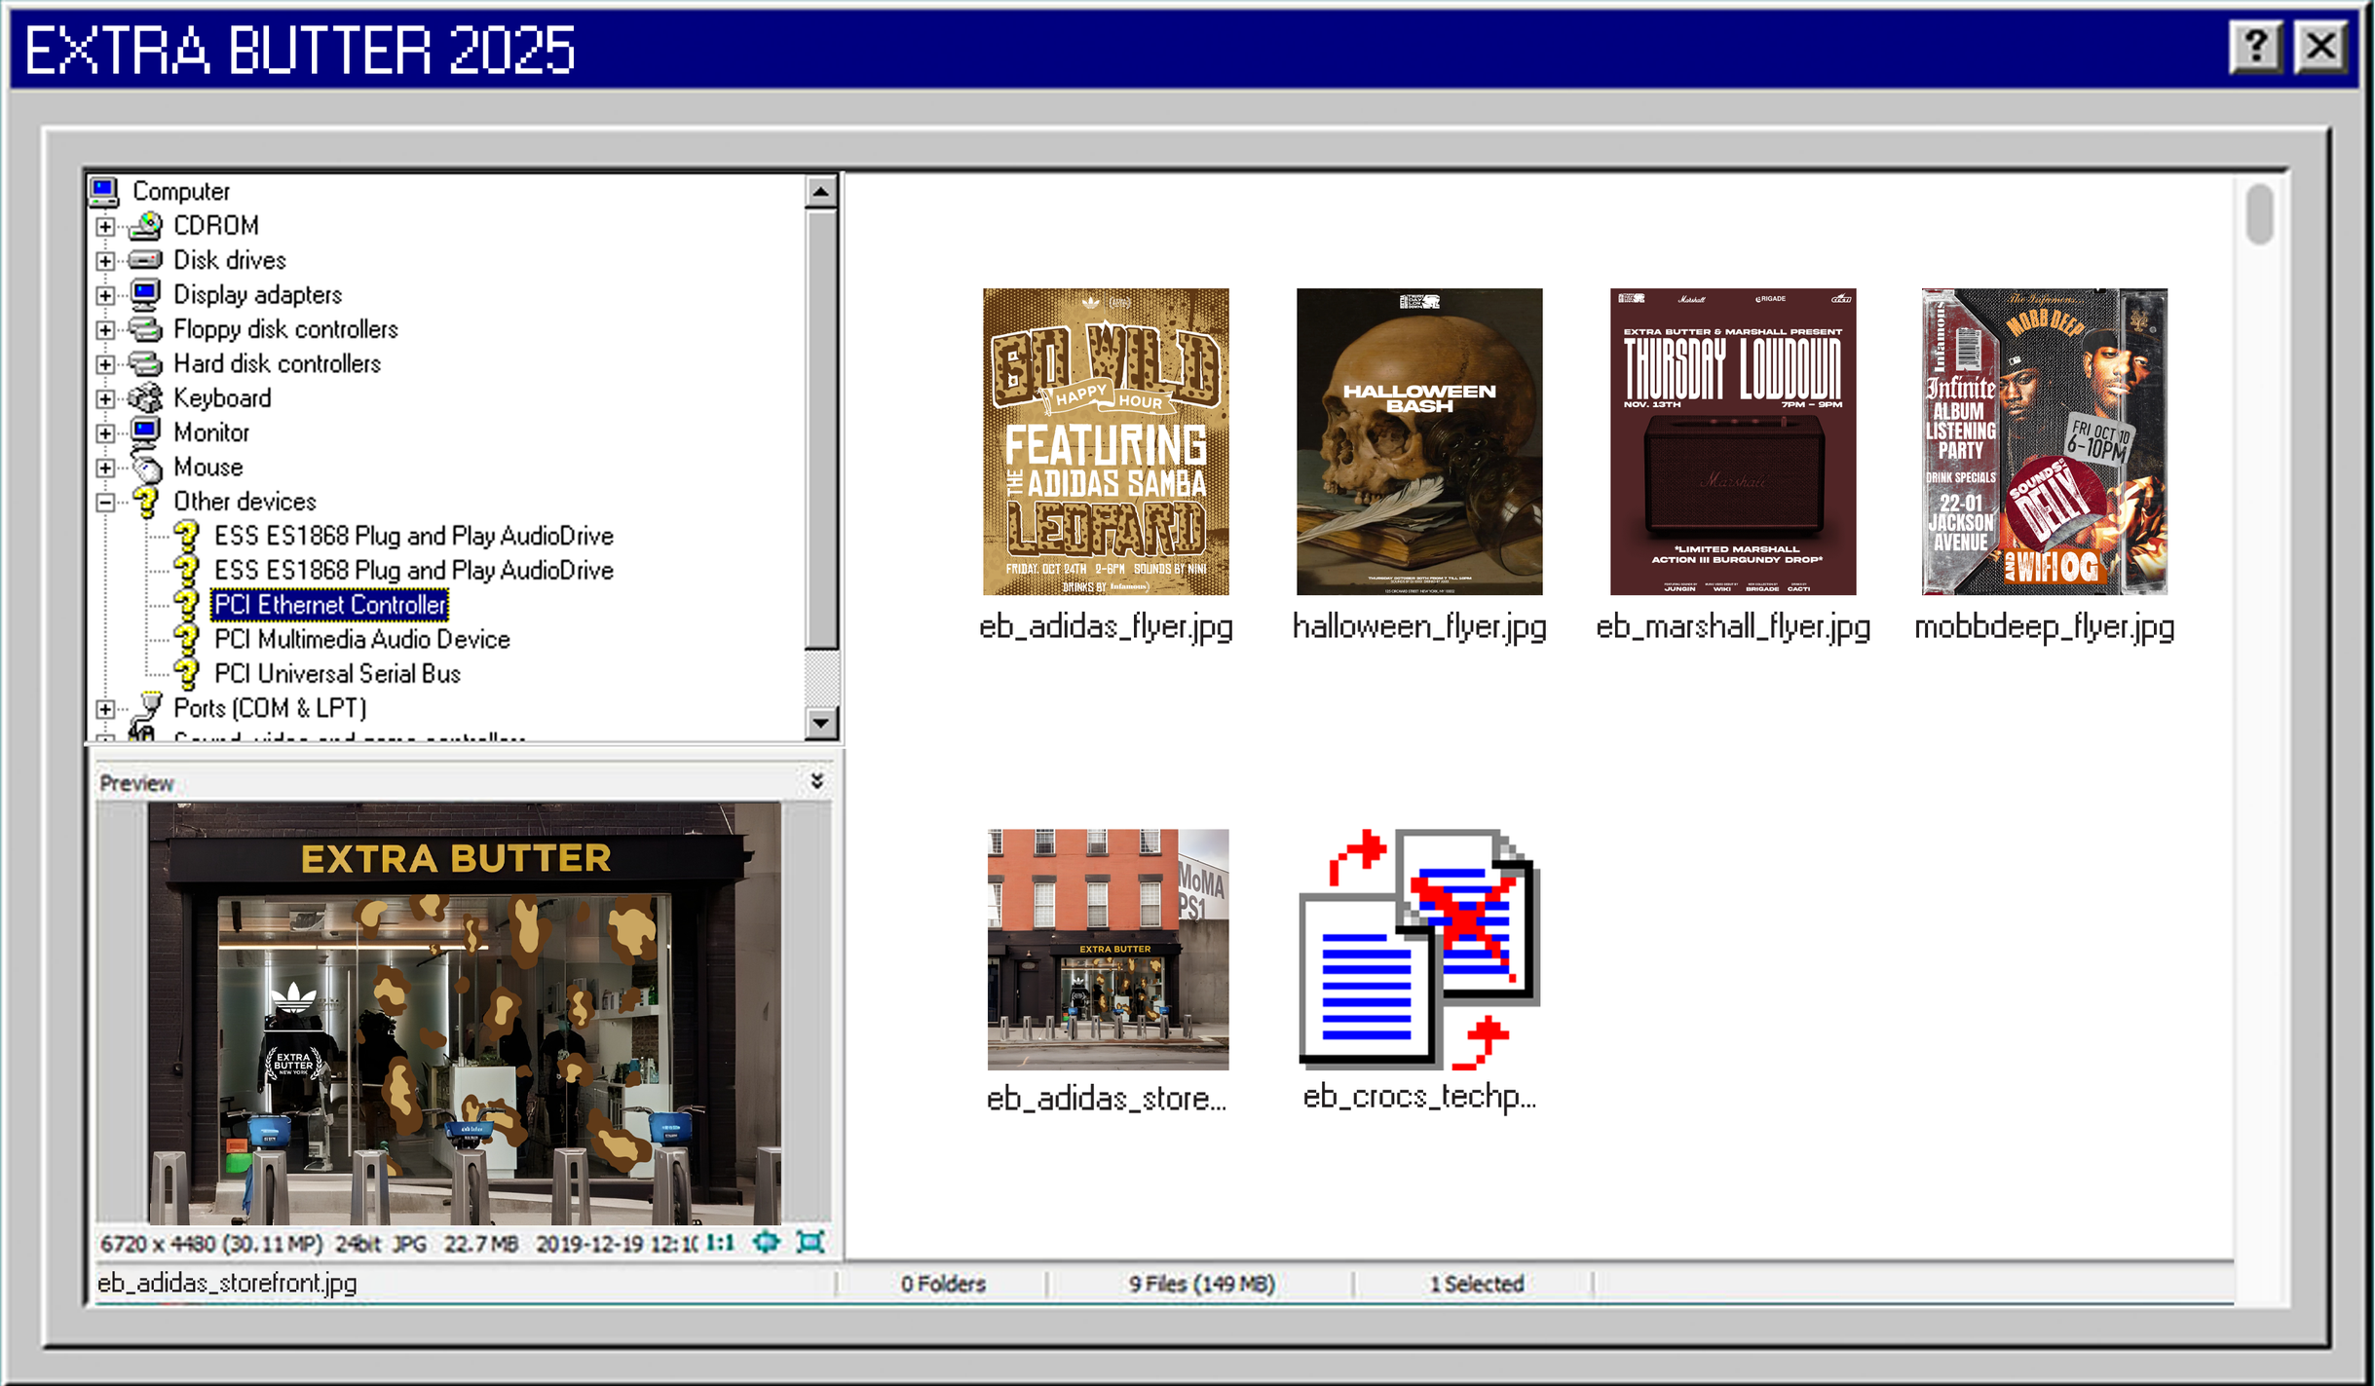The image size is (2375, 1386).
Task: Click the question mark icon beside PCI Multimedia Audio Device
Action: [x=186, y=639]
